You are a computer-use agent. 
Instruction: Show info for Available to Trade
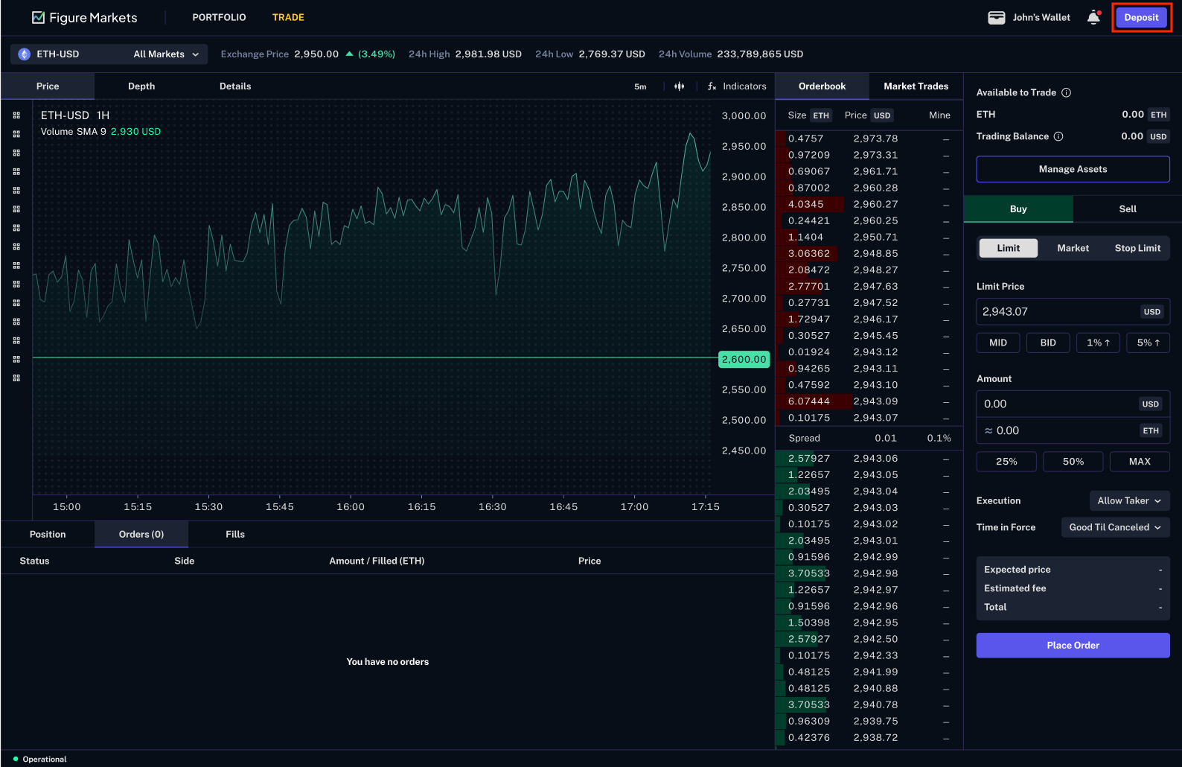coord(1066,92)
